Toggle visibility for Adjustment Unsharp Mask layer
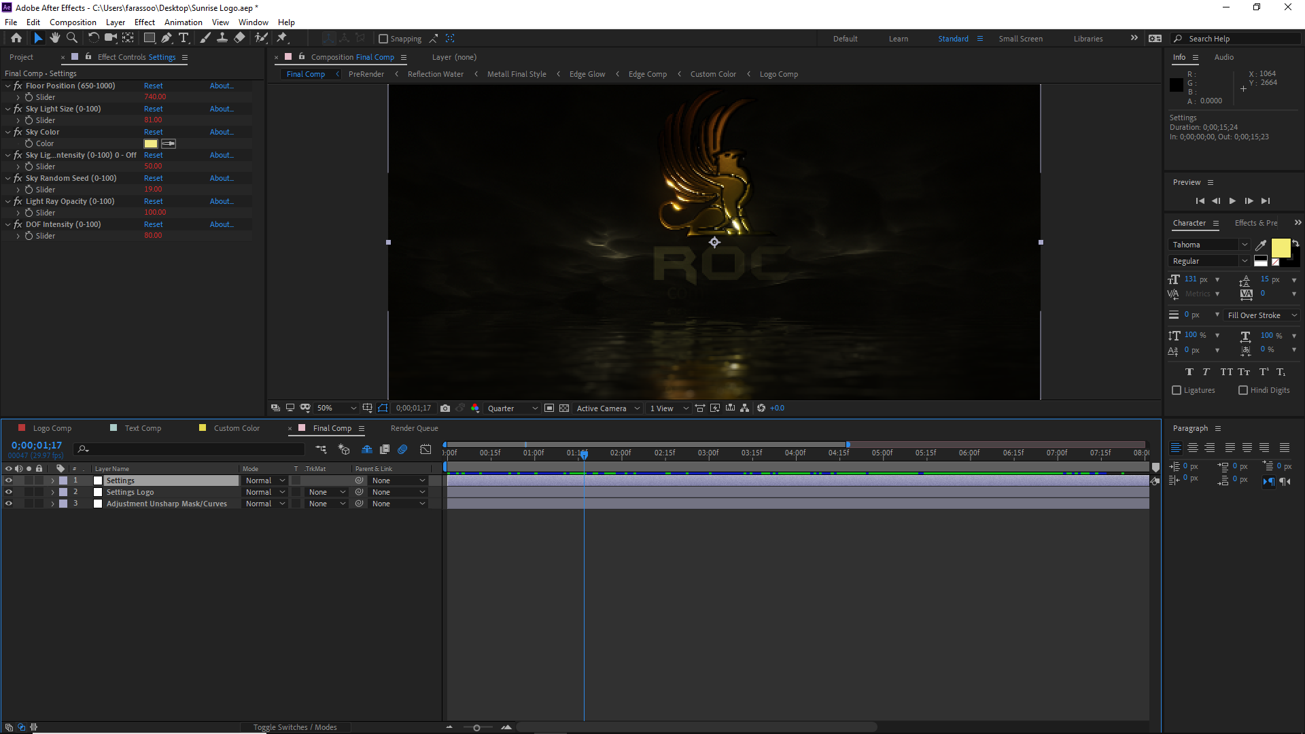The image size is (1305, 734). click(x=8, y=504)
